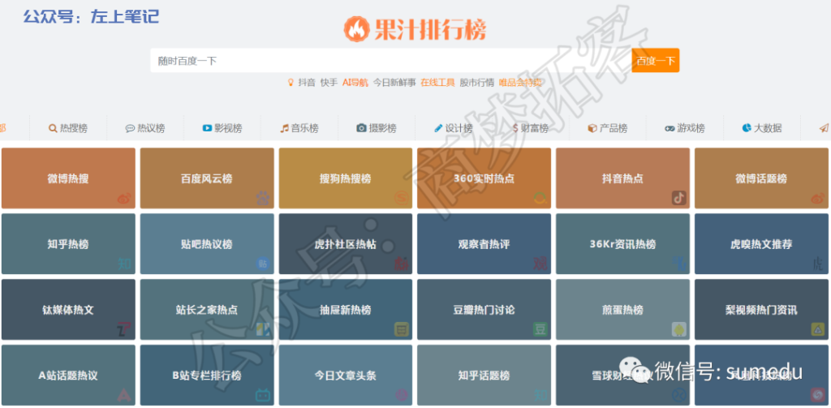Open the 音乐榜 tab

299,128
